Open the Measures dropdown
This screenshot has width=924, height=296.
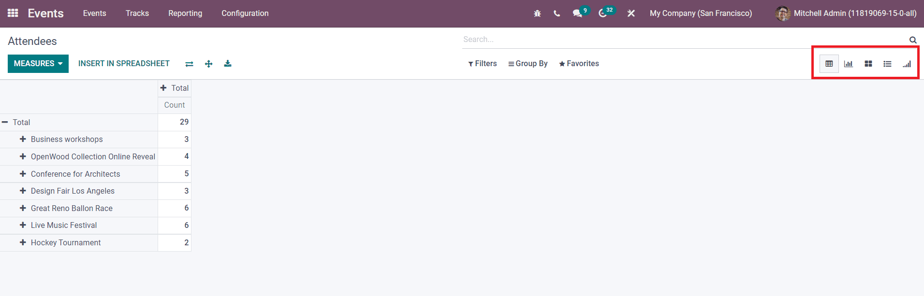pos(38,64)
